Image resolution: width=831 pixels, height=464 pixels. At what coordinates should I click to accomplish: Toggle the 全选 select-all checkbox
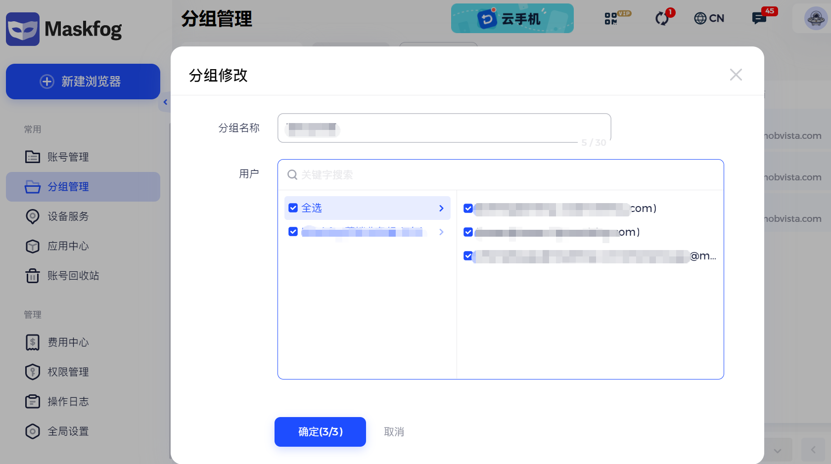tap(293, 208)
